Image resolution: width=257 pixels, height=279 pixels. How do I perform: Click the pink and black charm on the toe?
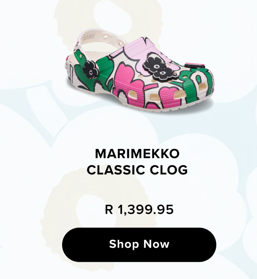pos(194,66)
